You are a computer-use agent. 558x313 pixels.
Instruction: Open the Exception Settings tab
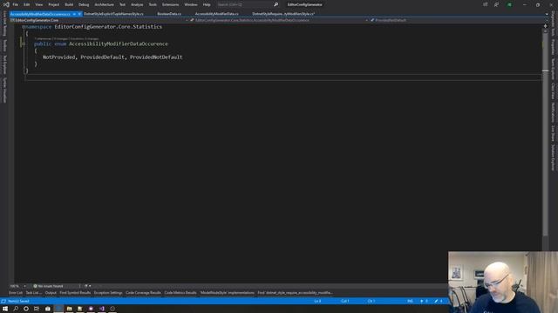tap(108, 293)
